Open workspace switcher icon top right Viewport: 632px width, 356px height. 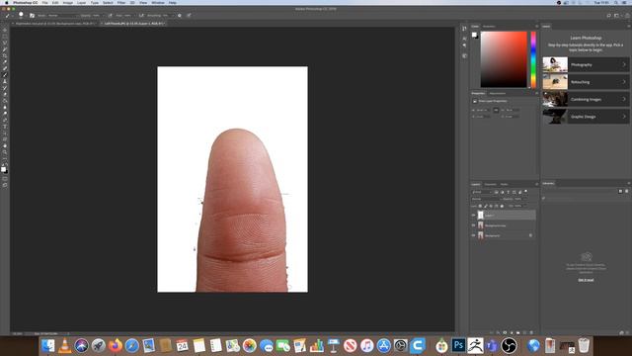click(x=616, y=16)
